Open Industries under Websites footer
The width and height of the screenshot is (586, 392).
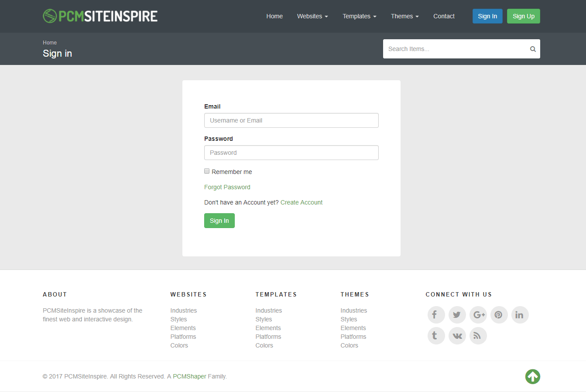[x=184, y=310]
